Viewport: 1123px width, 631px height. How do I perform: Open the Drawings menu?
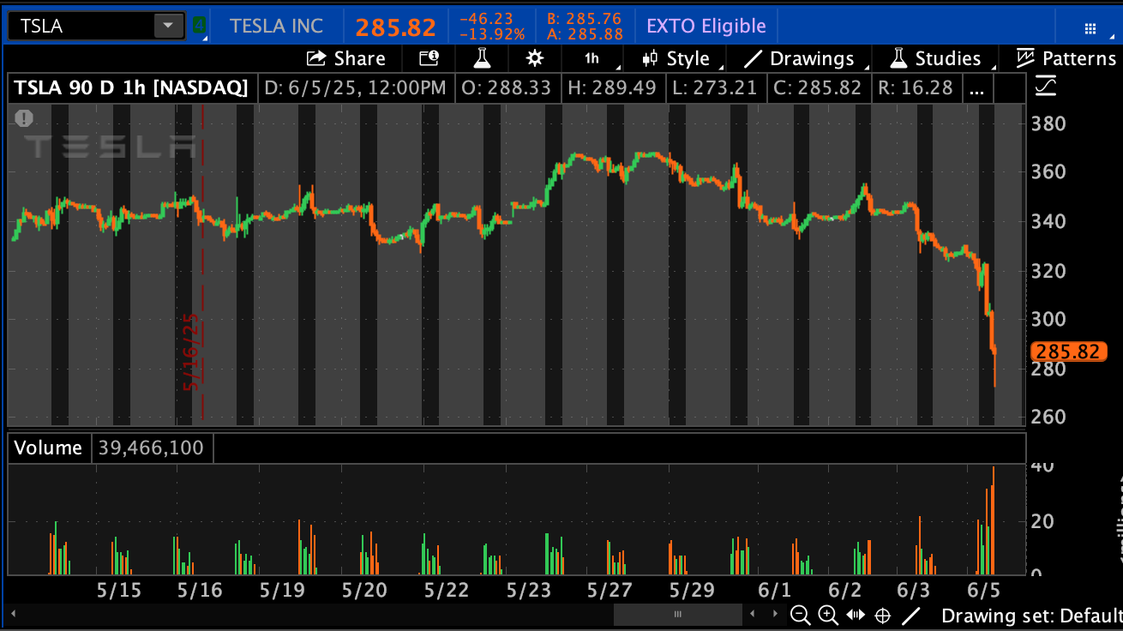pyautogui.click(x=800, y=58)
